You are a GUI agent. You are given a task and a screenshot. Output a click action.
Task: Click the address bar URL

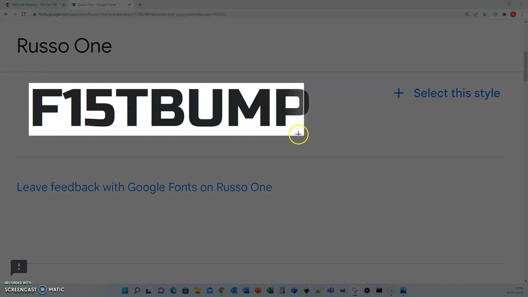[132, 14]
